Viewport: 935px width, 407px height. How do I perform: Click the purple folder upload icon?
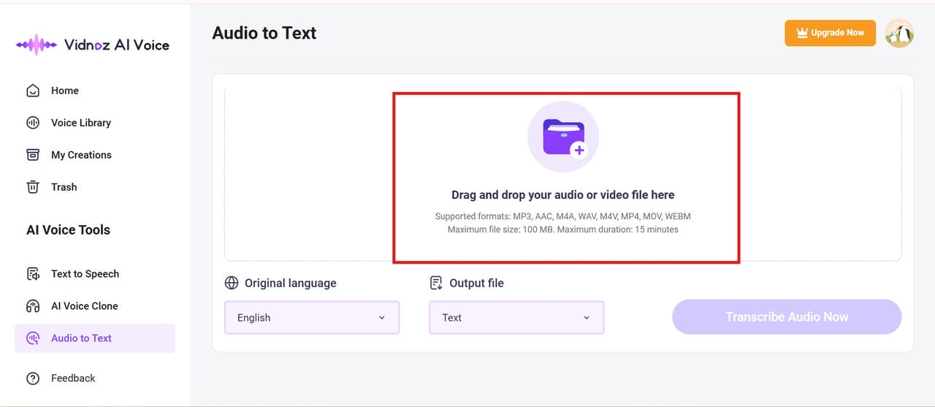point(563,137)
